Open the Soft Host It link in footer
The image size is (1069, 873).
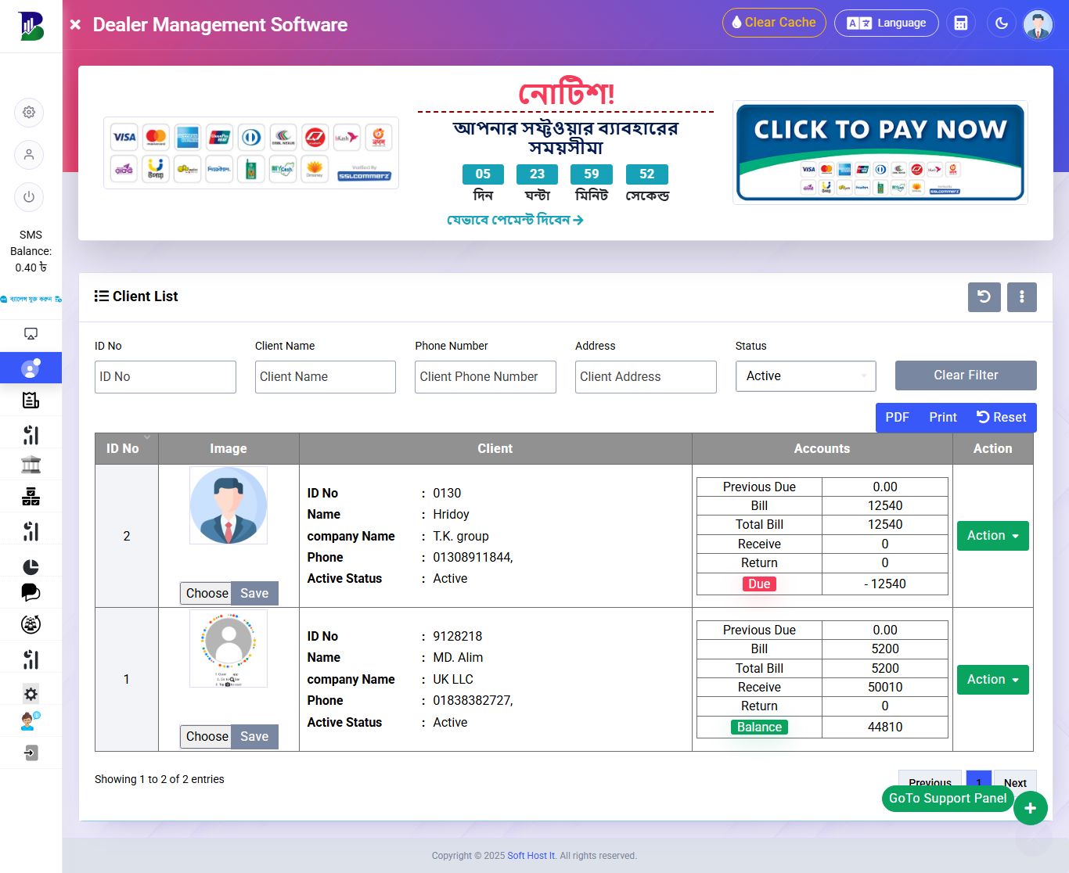(x=531, y=855)
